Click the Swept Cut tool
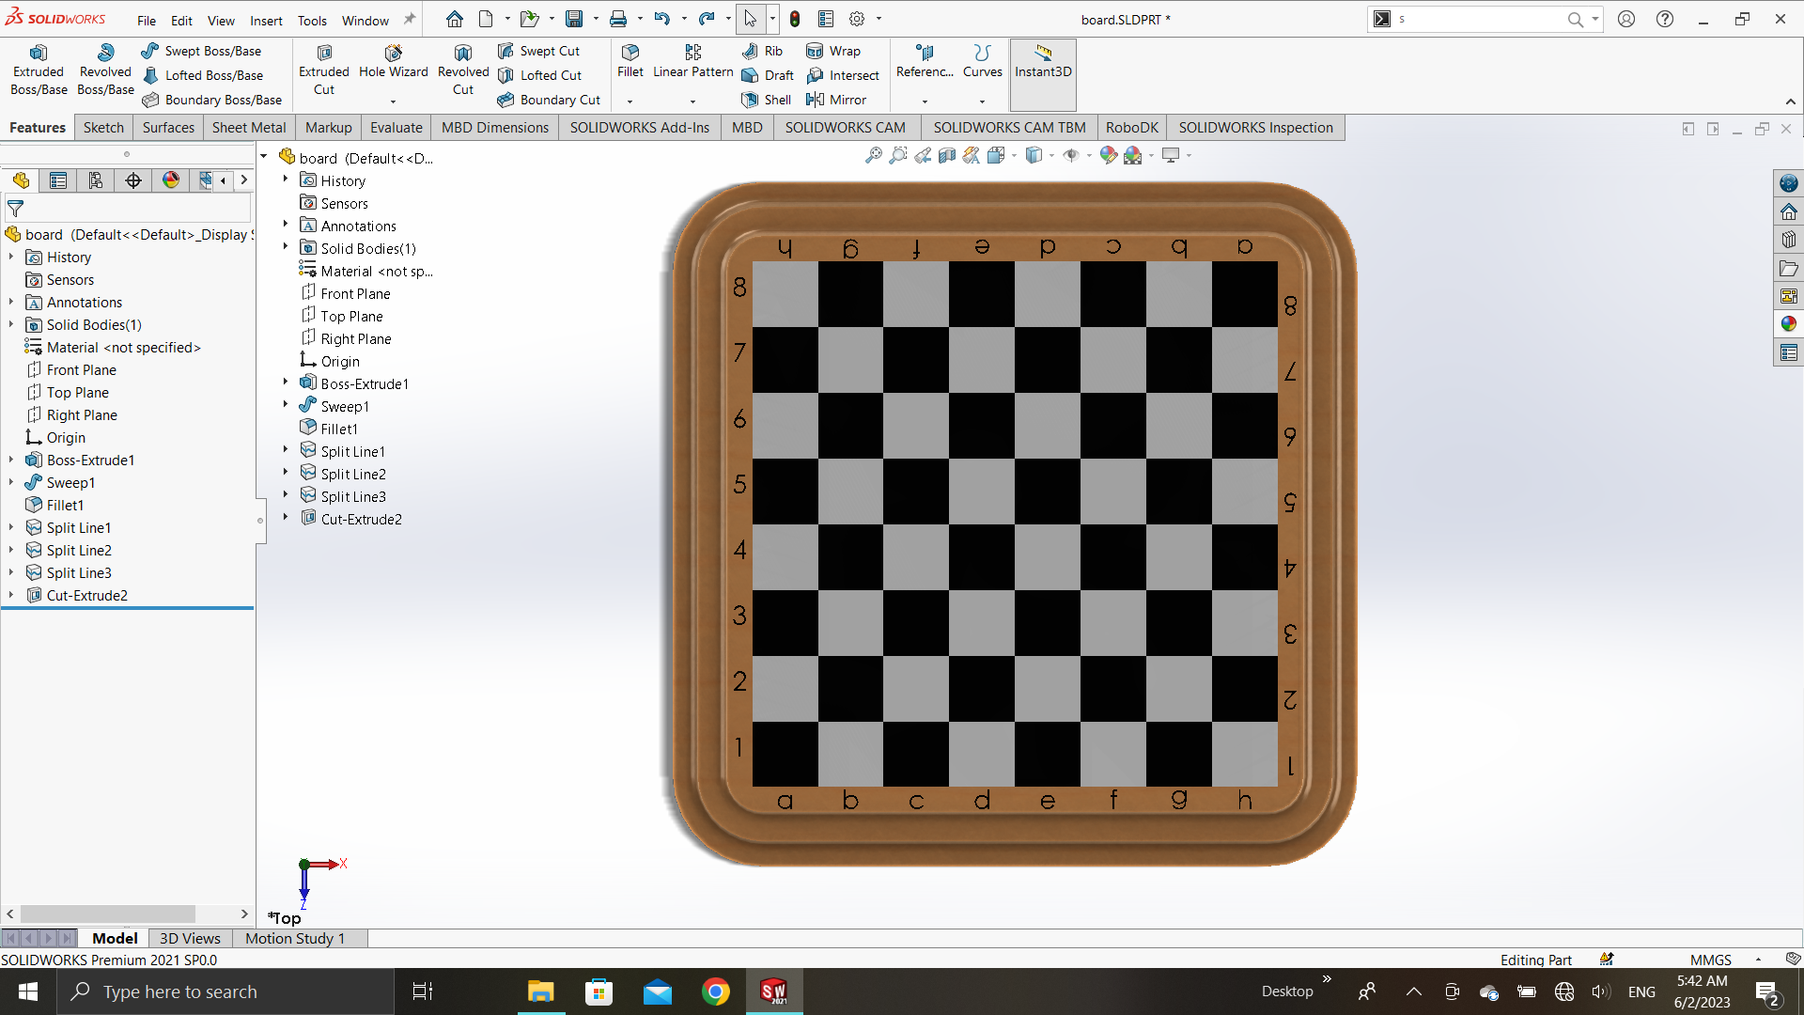This screenshot has height=1015, width=1804. (539, 51)
